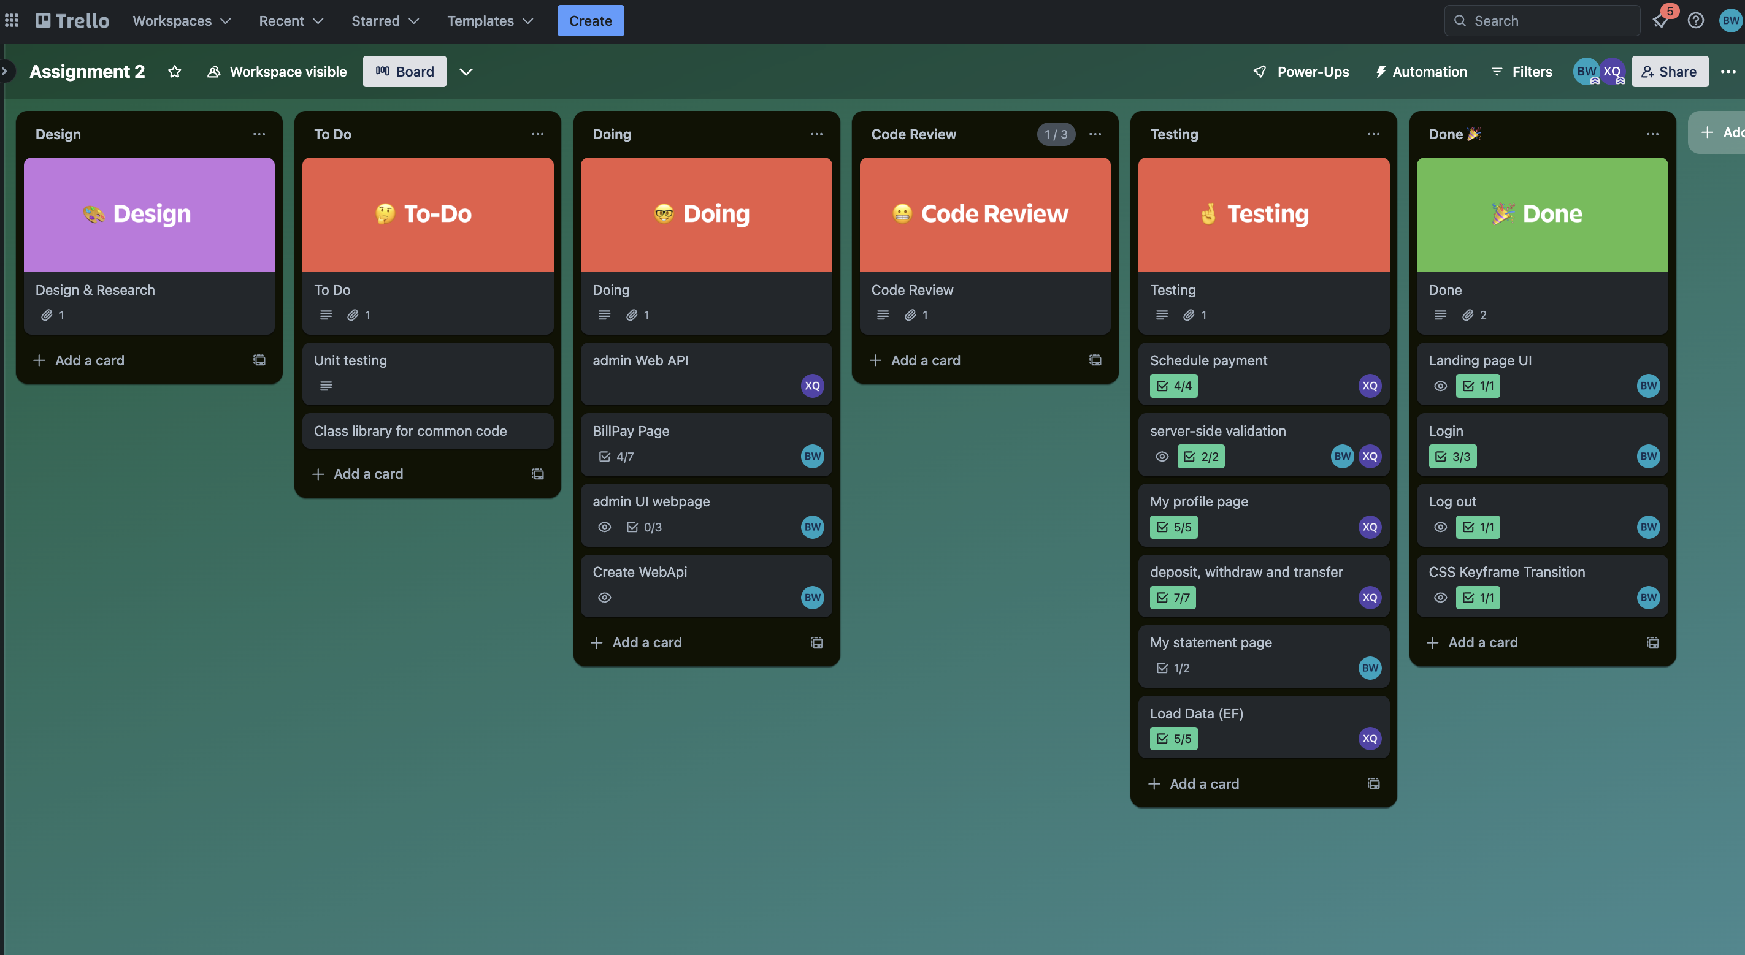This screenshot has width=1745, height=955.
Task: Expand the Workspaces dropdown
Action: click(182, 20)
